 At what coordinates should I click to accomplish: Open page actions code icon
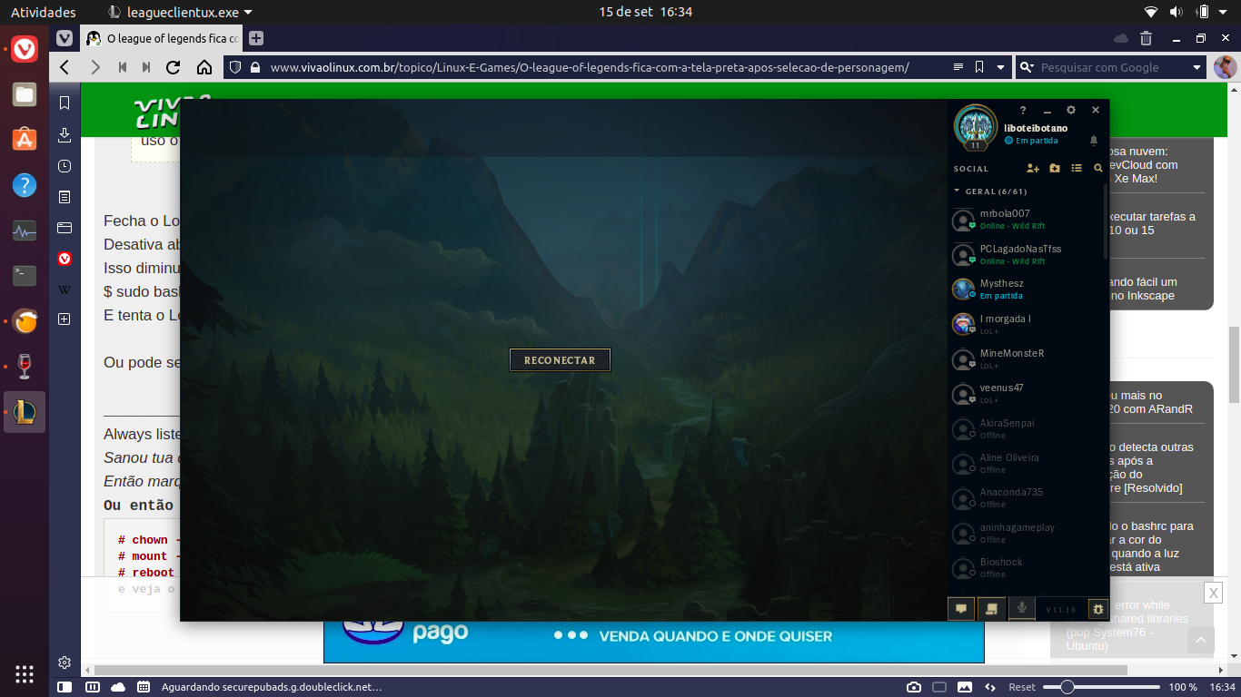(990, 687)
